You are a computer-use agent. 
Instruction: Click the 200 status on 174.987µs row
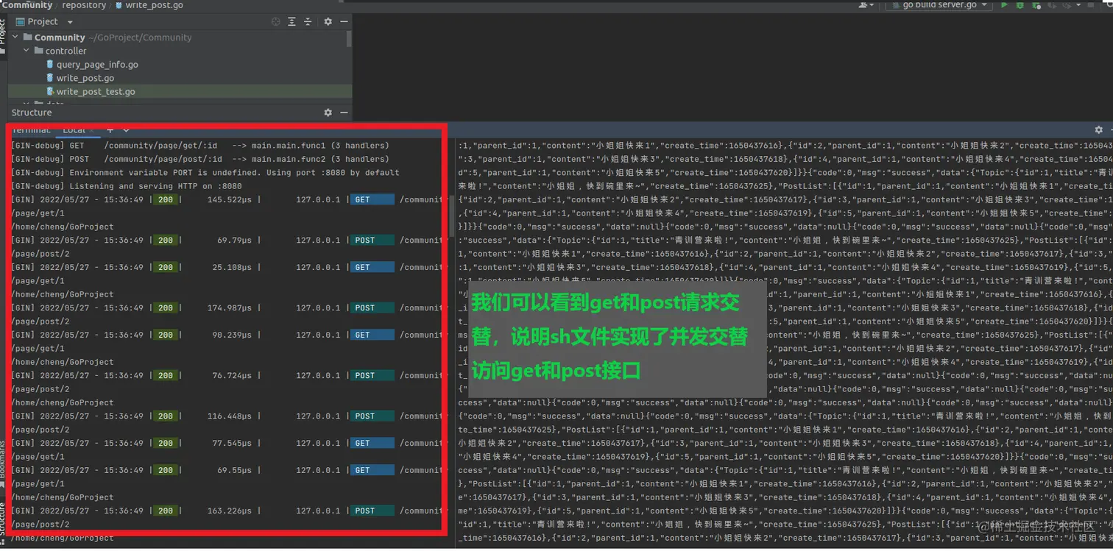pyautogui.click(x=166, y=308)
